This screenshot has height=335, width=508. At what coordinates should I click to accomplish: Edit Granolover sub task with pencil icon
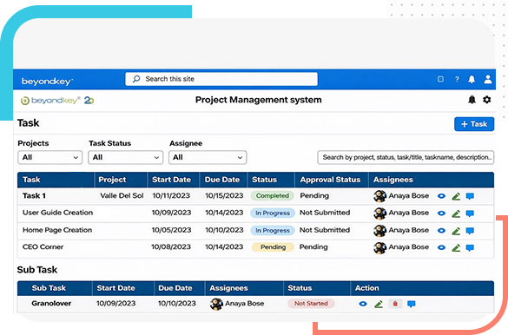point(379,304)
